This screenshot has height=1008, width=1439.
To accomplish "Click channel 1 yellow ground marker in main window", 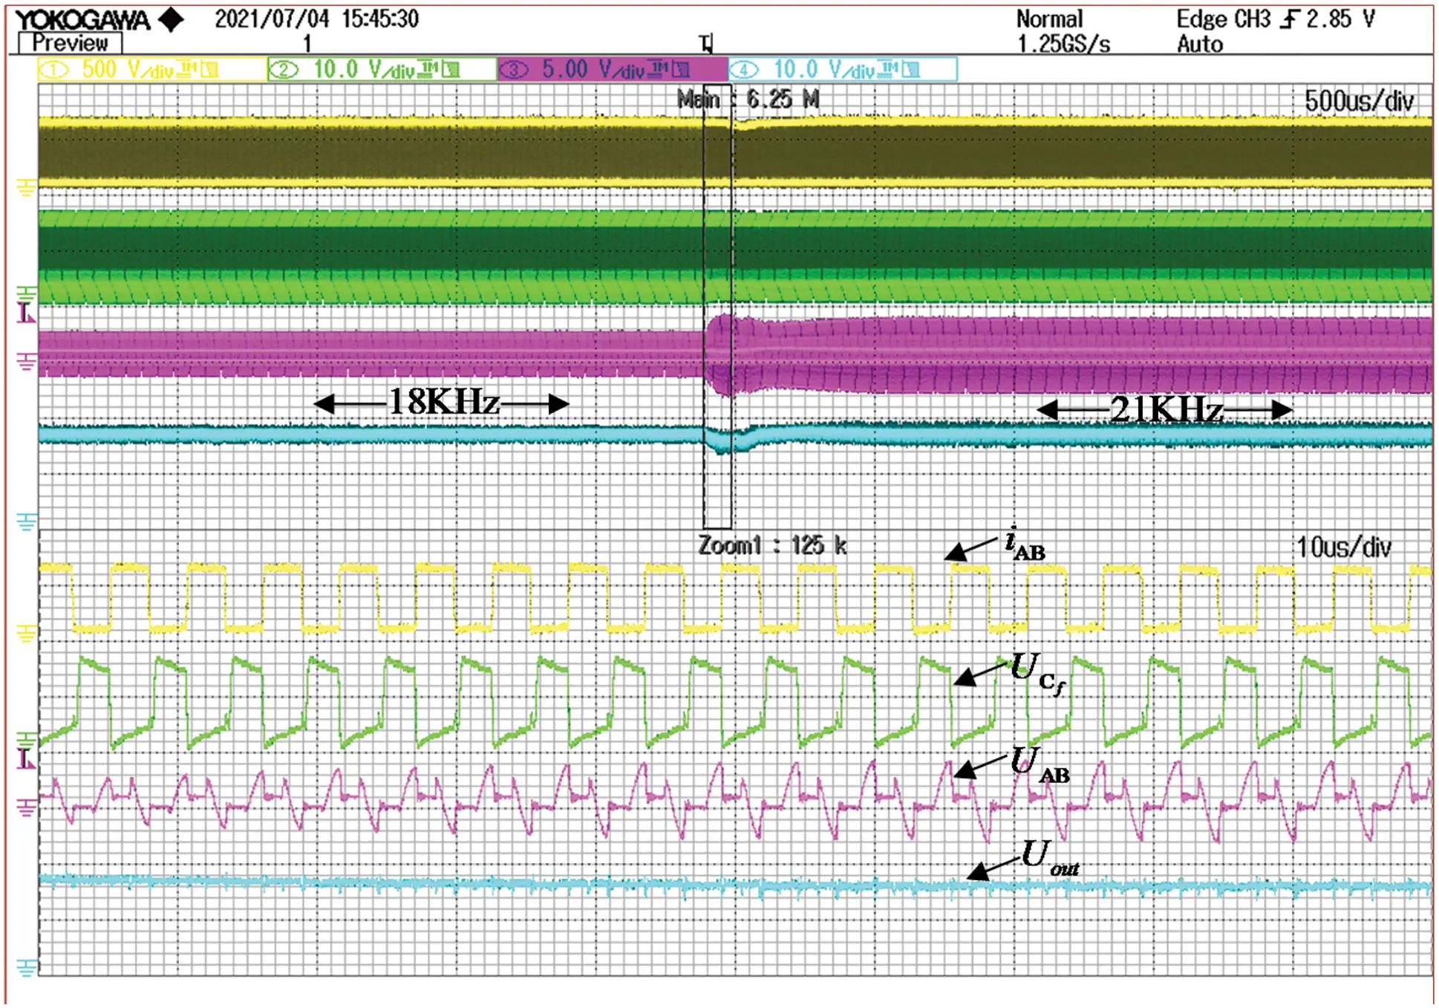I will tap(26, 186).
